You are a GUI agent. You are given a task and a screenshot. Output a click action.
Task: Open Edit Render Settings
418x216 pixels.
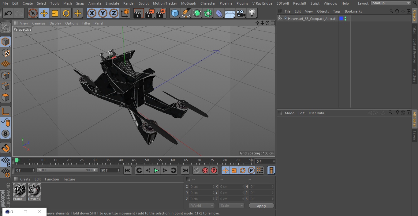tap(161, 13)
